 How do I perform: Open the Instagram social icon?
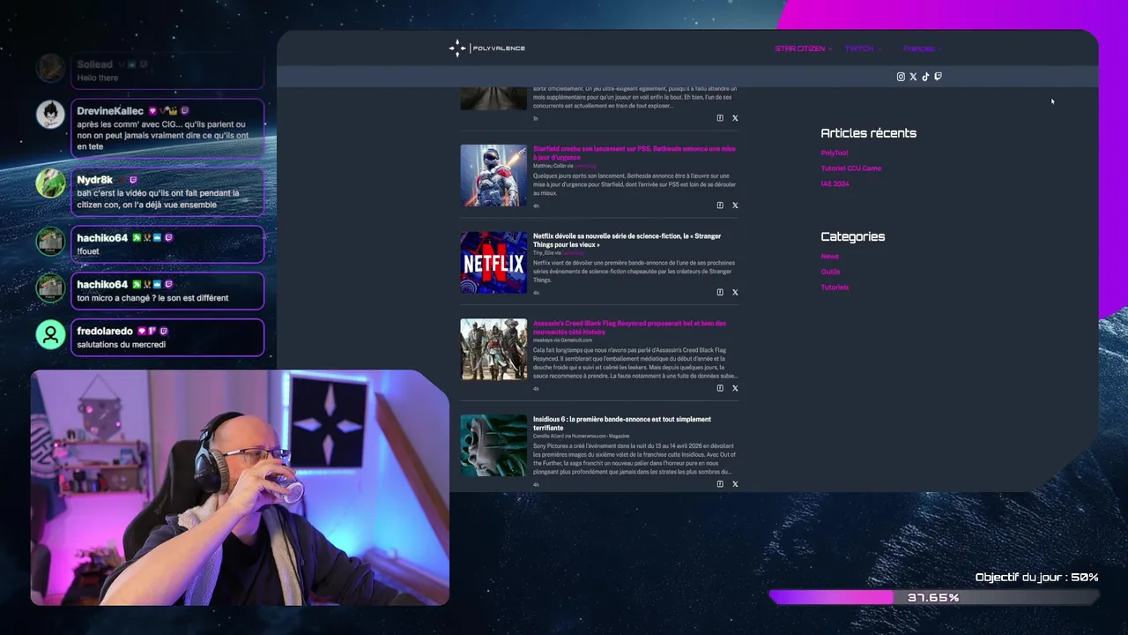pos(901,77)
